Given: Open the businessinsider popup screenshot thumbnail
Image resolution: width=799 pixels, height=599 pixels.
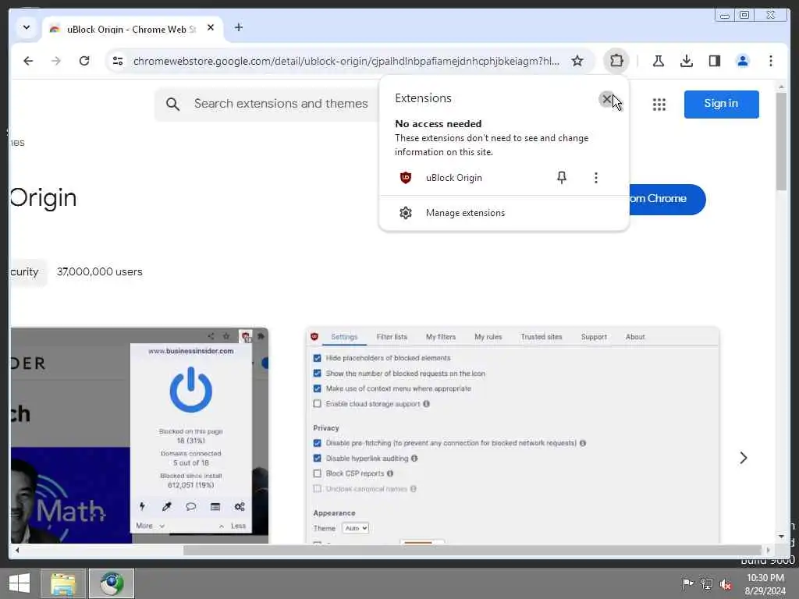Looking at the screenshot, I should pyautogui.click(x=140, y=435).
